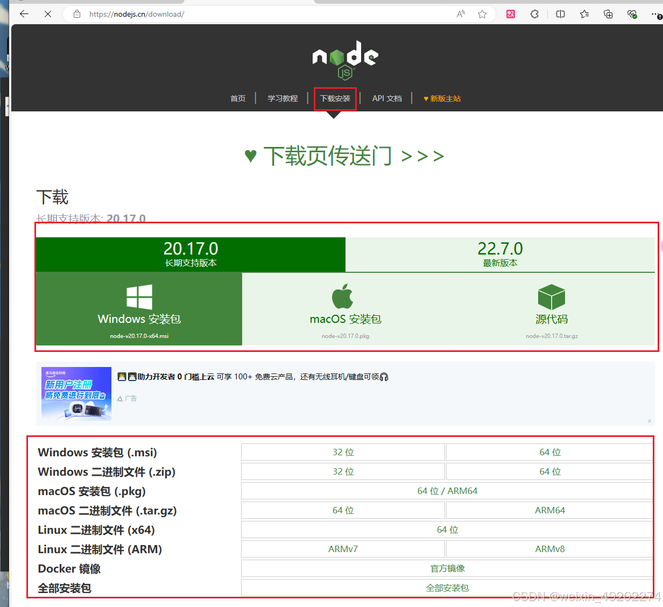The image size is (663, 607).
Task: Select 22.7.0 最新版本 tab
Action: tap(500, 255)
